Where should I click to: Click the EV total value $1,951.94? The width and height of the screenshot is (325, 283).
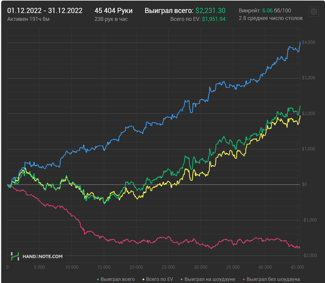pos(214,19)
